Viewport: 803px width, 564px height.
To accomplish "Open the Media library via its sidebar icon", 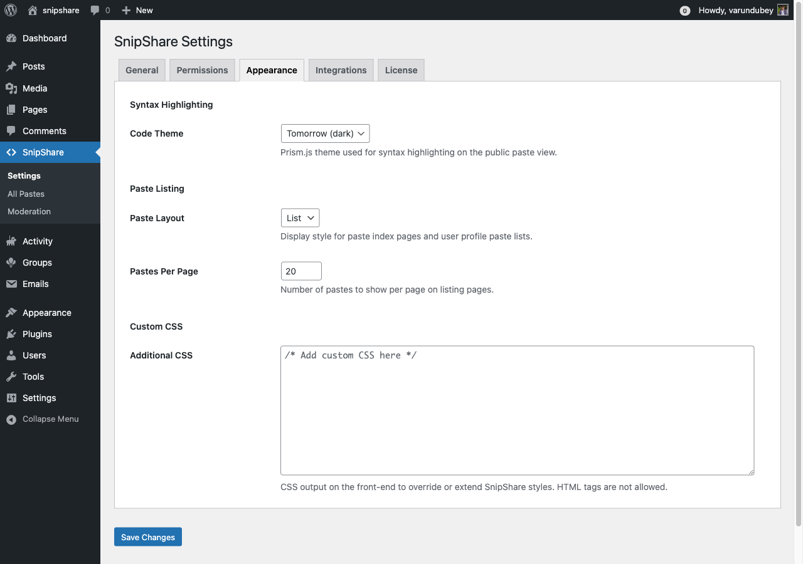I will tap(13, 88).
